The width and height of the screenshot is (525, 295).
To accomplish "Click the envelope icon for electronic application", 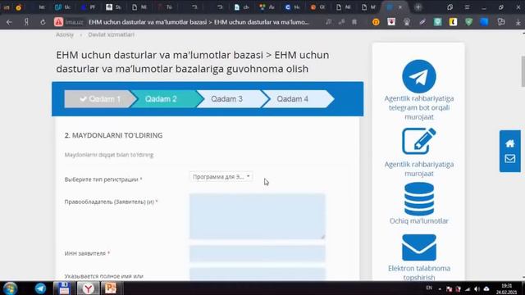I will click(419, 247).
